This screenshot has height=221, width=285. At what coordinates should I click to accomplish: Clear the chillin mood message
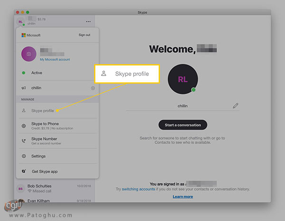coord(93,88)
